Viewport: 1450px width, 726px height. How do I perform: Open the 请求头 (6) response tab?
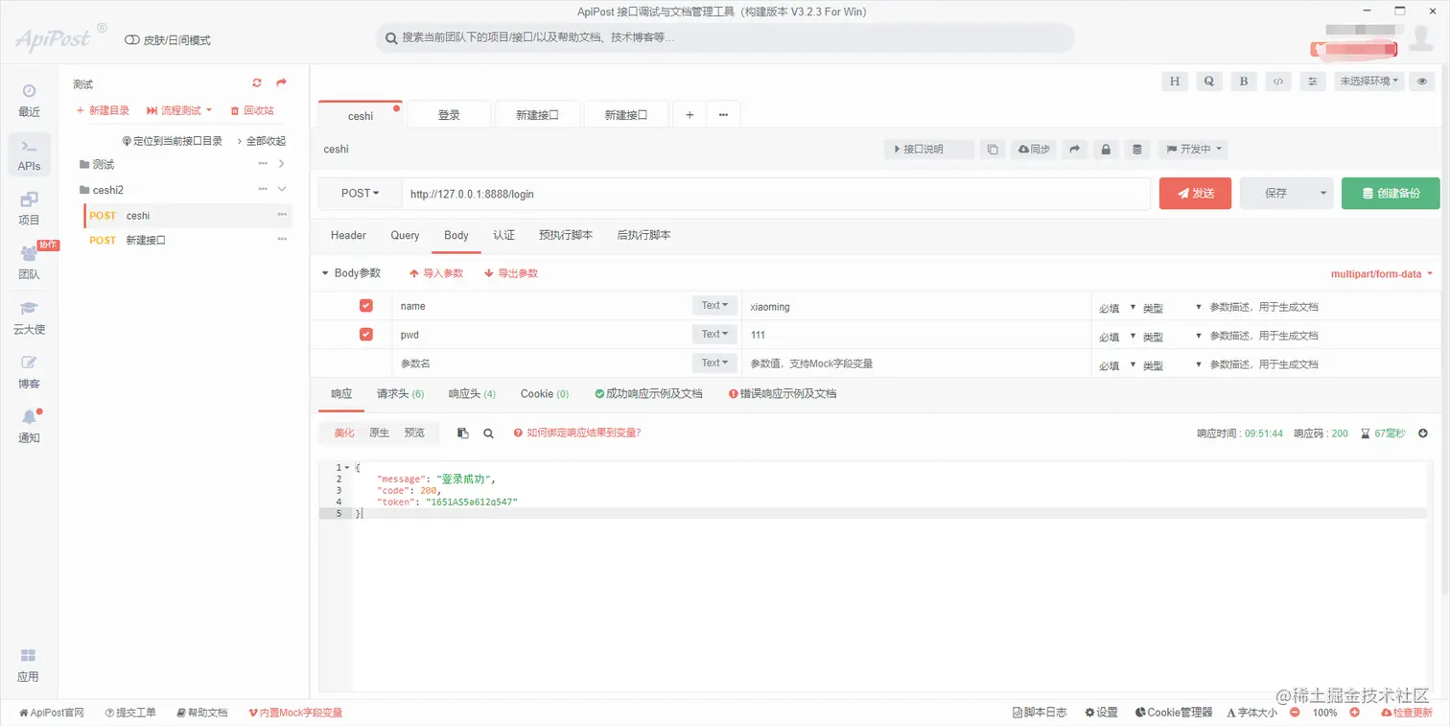(x=401, y=394)
